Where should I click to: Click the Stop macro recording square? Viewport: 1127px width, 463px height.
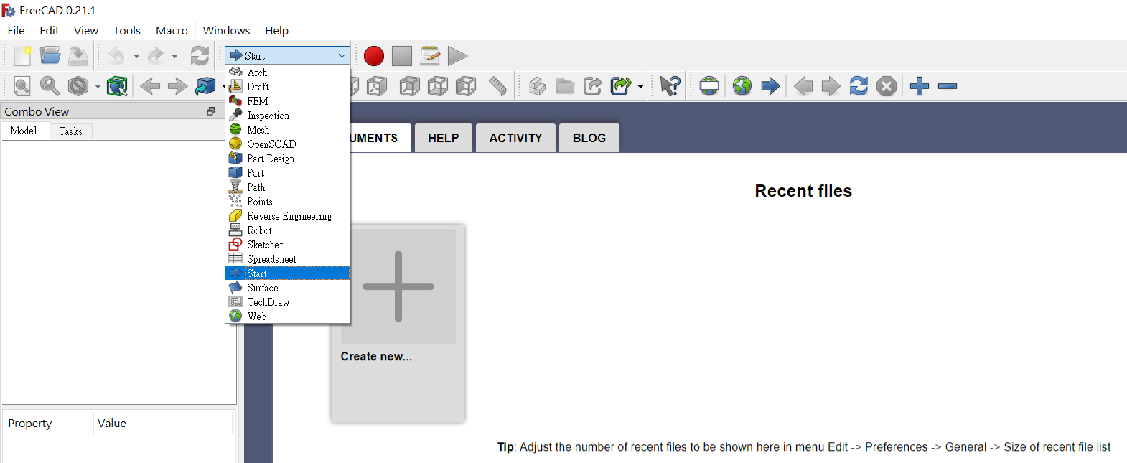point(402,56)
